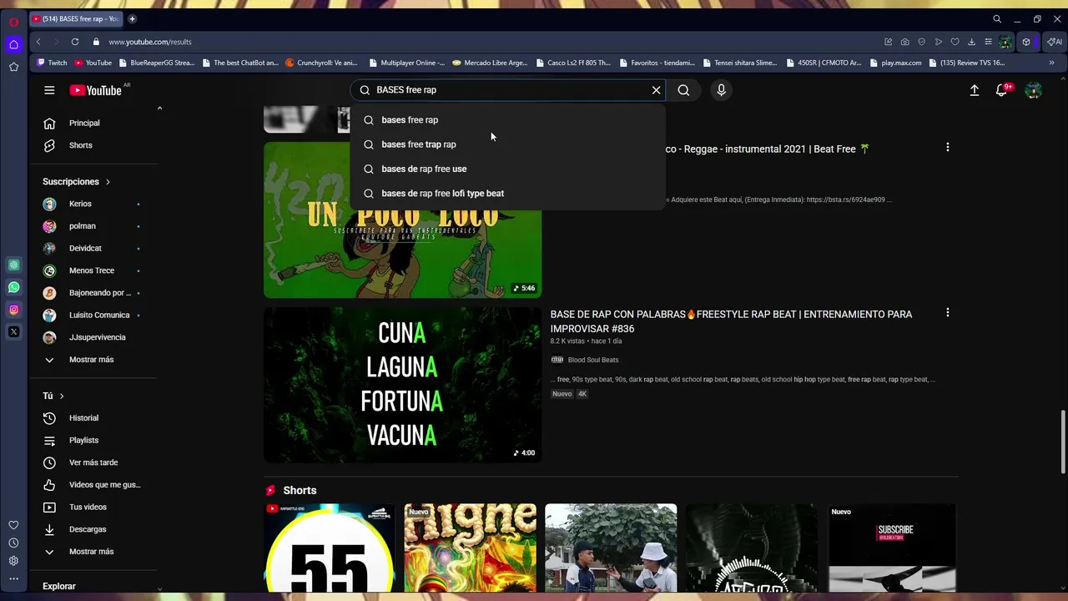Choose suggestion 'bases free trap rap'
The width and height of the screenshot is (1068, 601).
507,144
